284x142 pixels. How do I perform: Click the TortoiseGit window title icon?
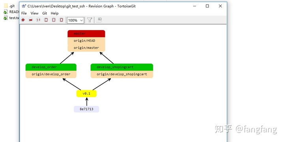(x=24, y=6)
